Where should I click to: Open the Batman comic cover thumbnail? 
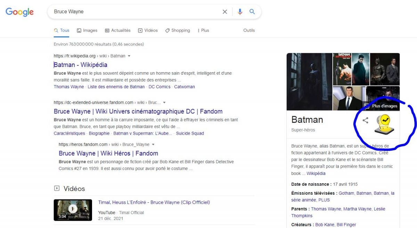(x=342, y=69)
